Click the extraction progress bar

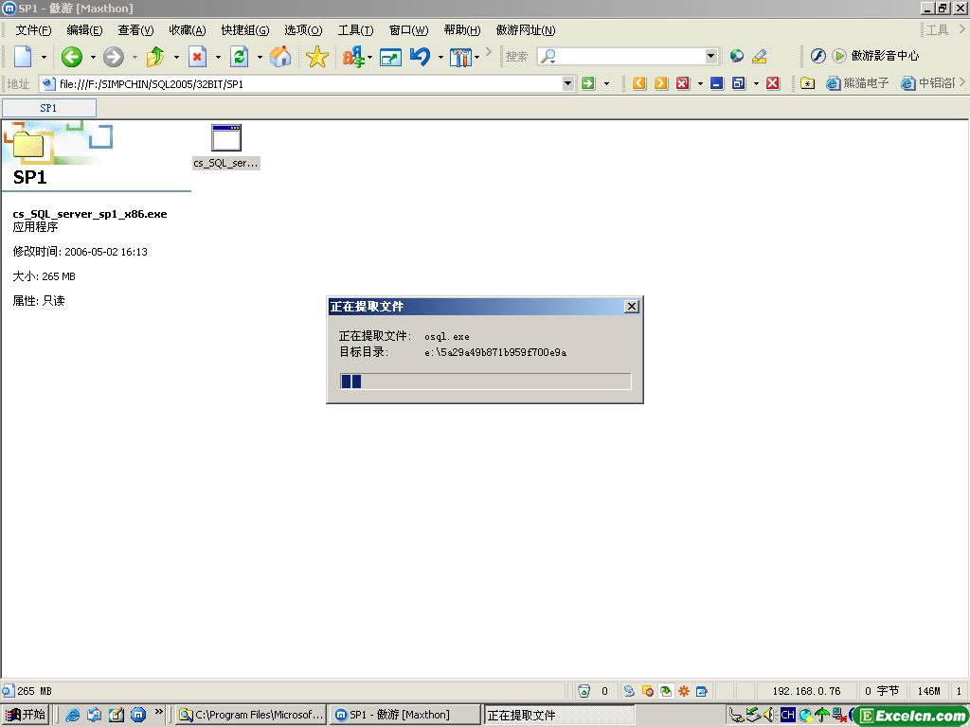point(486,381)
